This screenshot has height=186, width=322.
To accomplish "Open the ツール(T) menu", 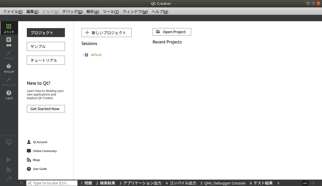I will 111,12.
